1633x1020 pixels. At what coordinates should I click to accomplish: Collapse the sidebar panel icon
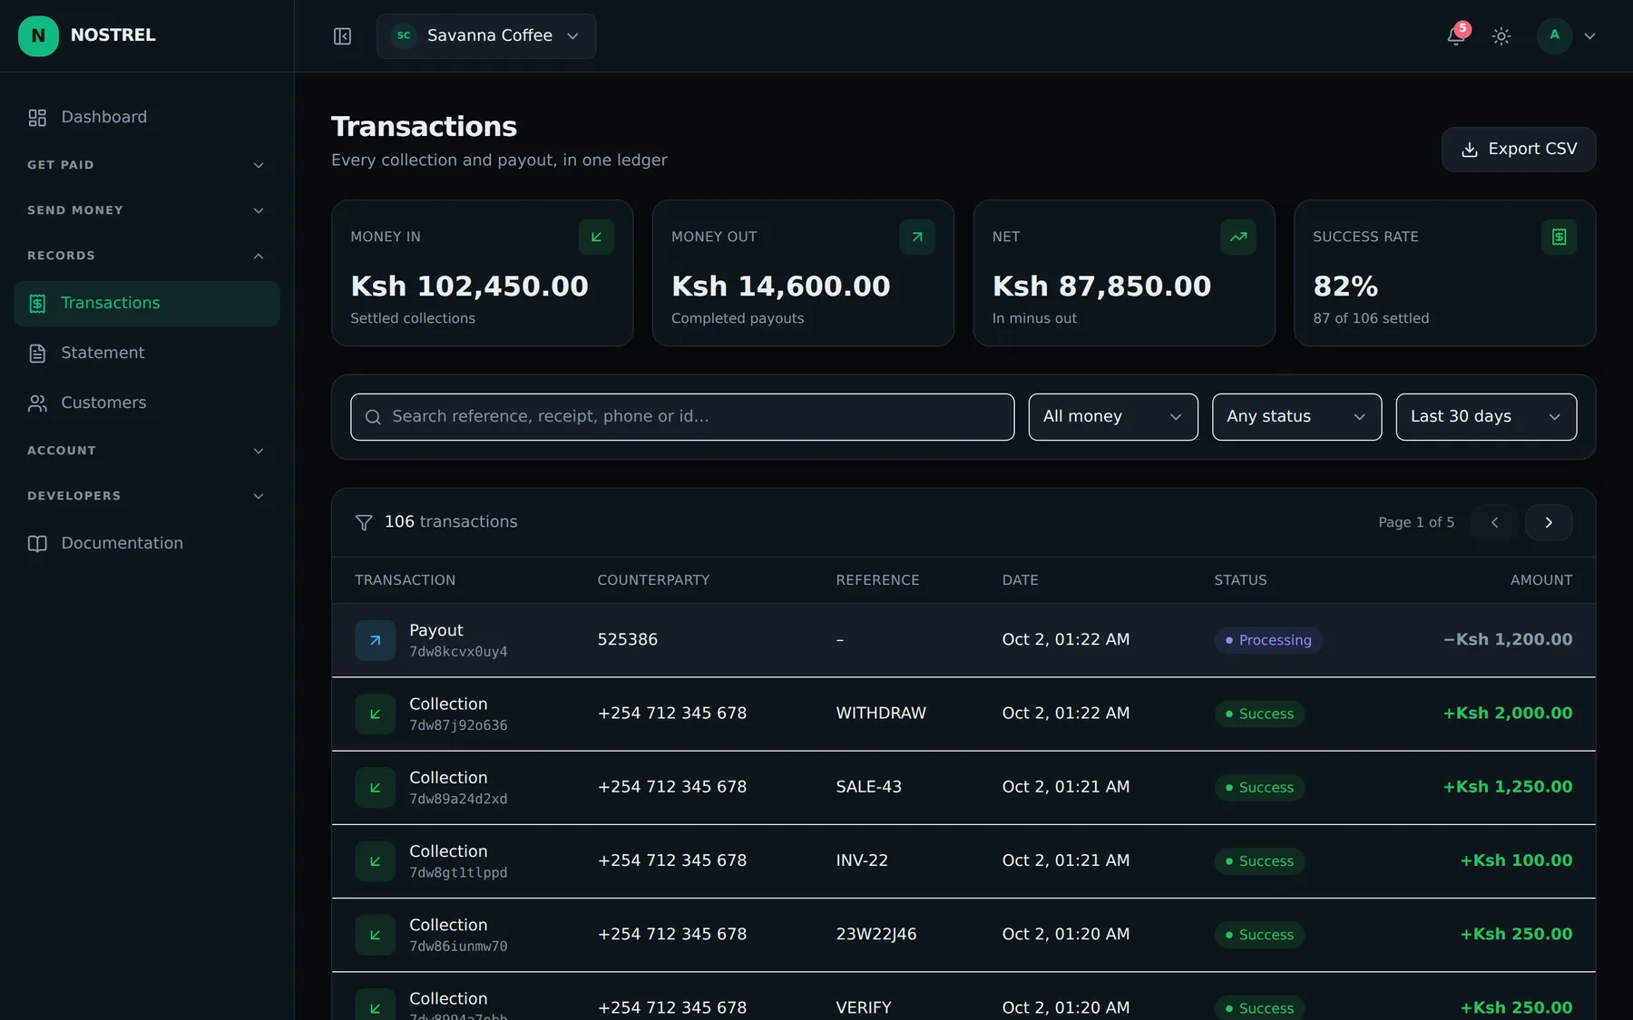tap(342, 36)
